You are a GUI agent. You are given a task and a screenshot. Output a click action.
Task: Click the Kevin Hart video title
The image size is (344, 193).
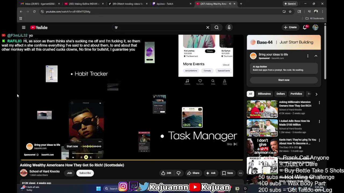[x=298, y=142]
